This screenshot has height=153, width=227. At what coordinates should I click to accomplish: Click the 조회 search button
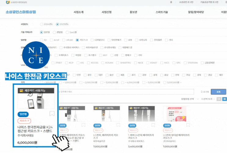(218, 92)
